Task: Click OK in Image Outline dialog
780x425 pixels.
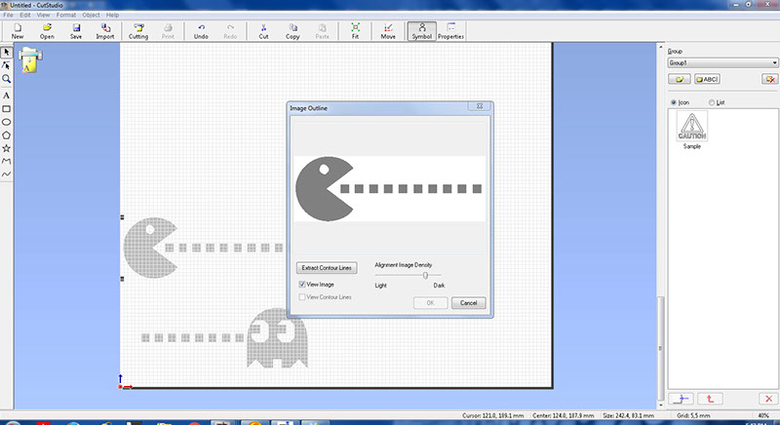Action: [430, 303]
